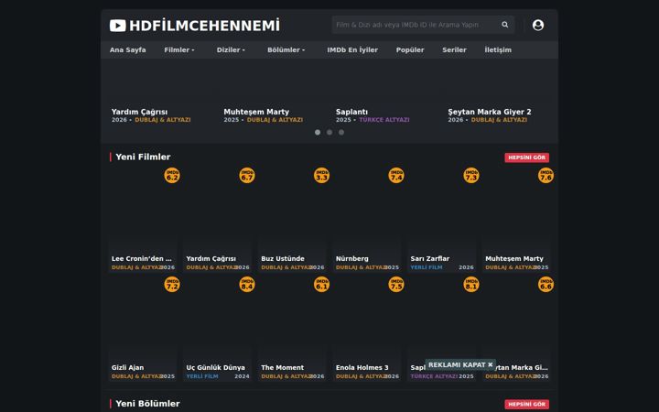The height and width of the screenshot is (412, 659).
Task: Select the third carousel dot
Action: pos(341,132)
